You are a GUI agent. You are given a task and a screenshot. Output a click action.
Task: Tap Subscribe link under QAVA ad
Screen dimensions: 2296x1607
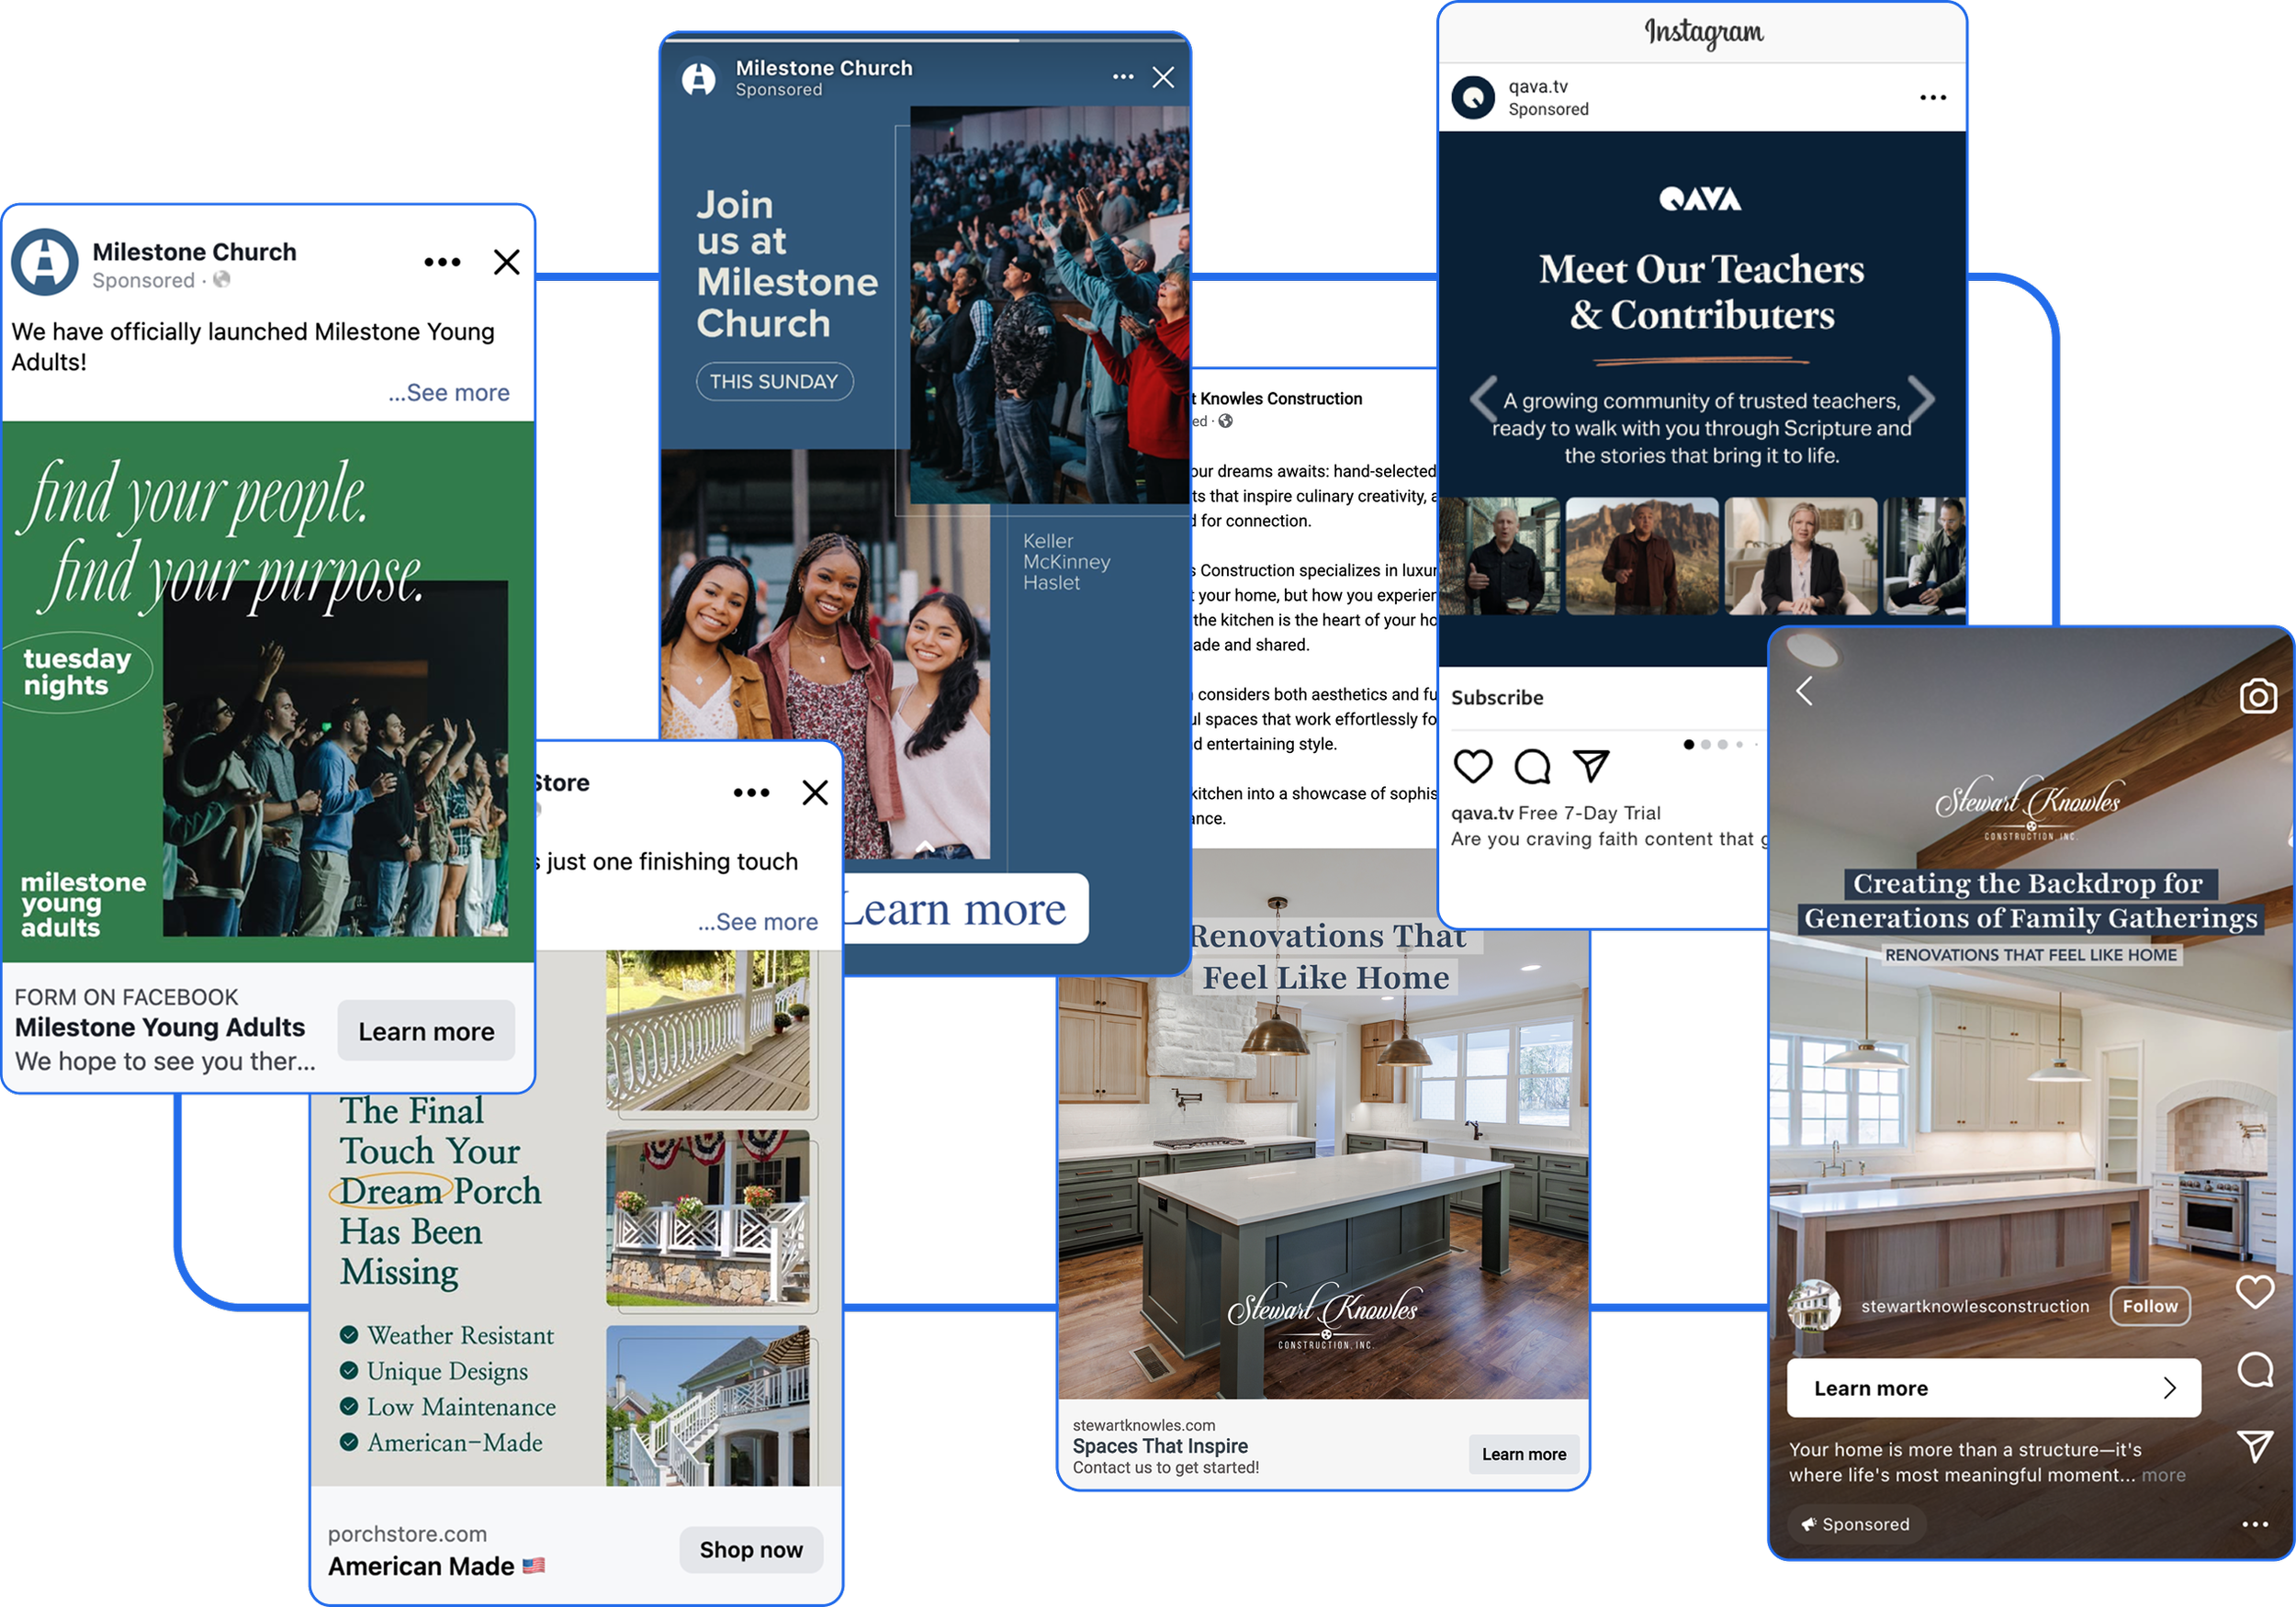click(1497, 698)
